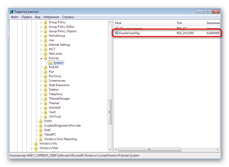The width and height of the screenshot is (229, 167).
Task: Click the Group Policy Objects folder icon
Action: [46, 31]
